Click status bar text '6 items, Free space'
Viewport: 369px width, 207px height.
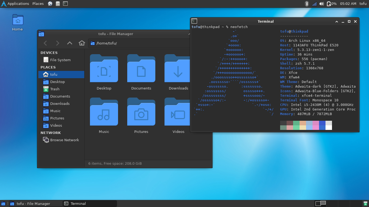(x=115, y=163)
